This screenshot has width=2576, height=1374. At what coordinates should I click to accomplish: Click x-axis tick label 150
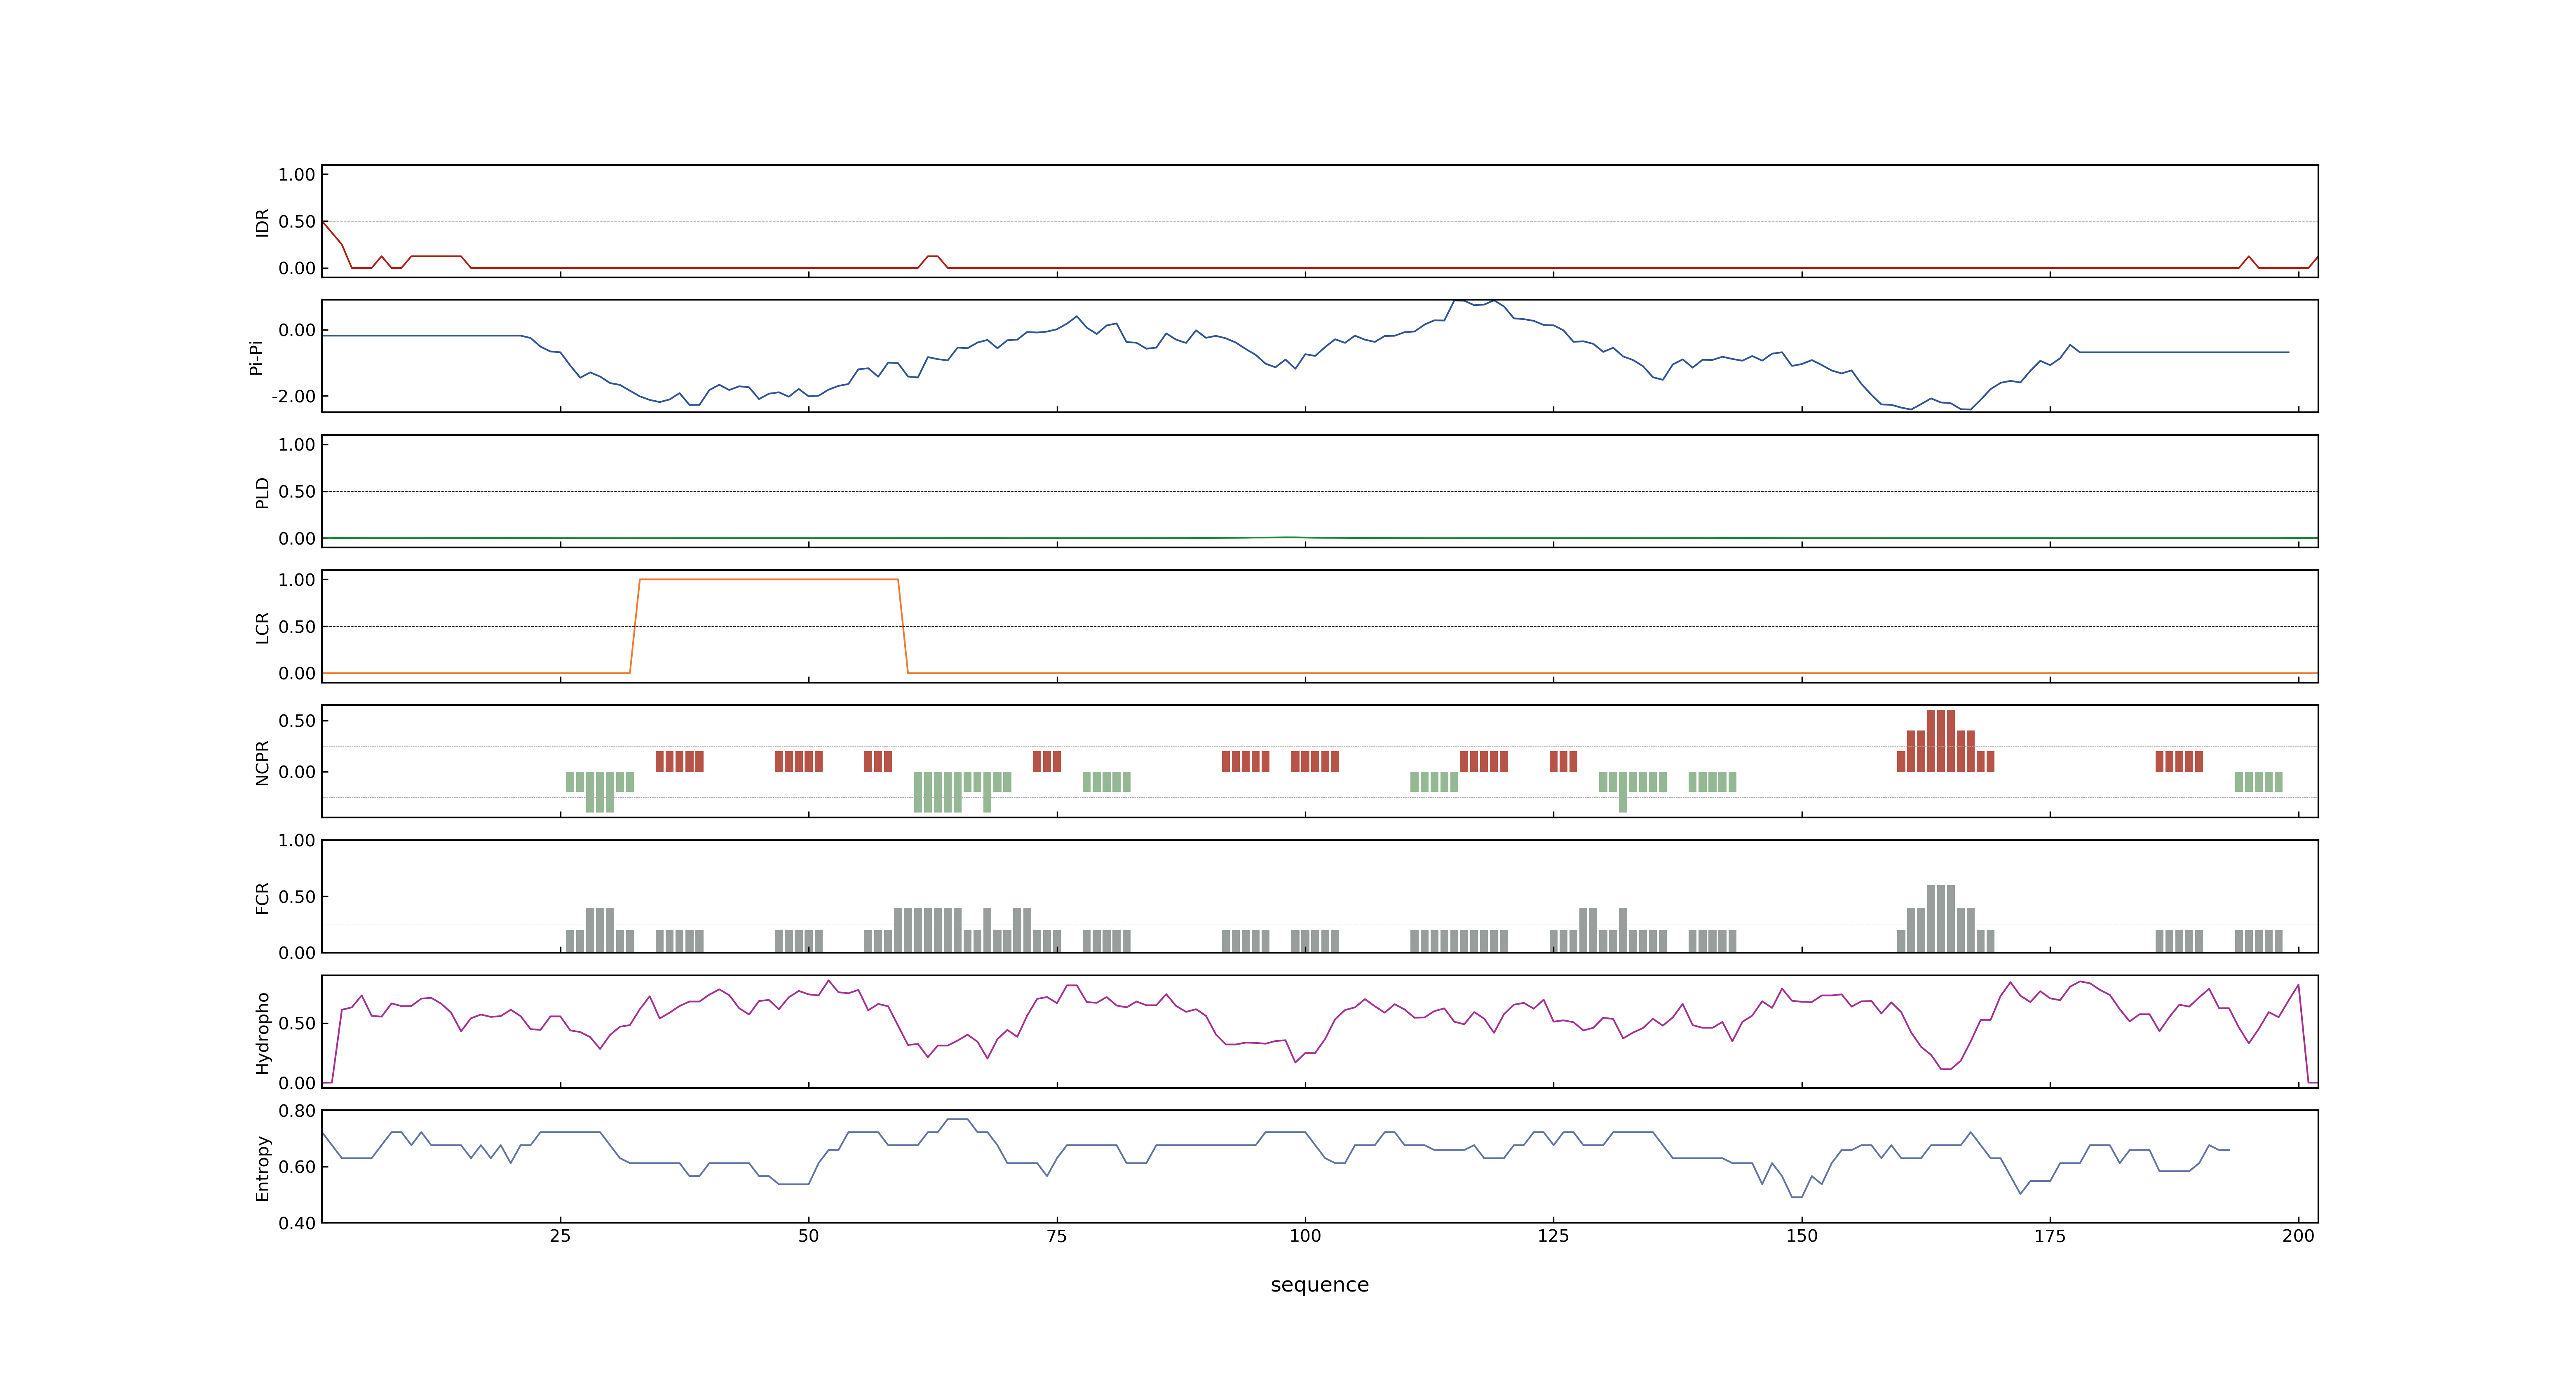pos(1802,1236)
